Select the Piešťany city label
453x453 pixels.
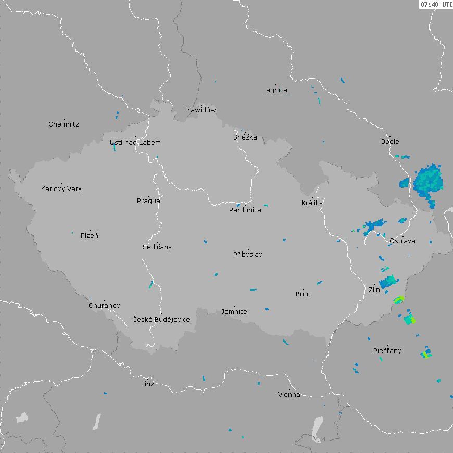(387, 351)
